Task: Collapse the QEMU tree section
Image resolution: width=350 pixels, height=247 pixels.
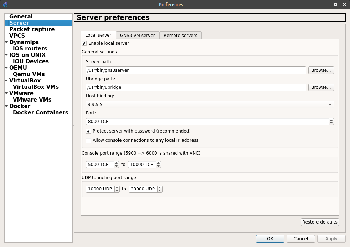Action: (6, 68)
